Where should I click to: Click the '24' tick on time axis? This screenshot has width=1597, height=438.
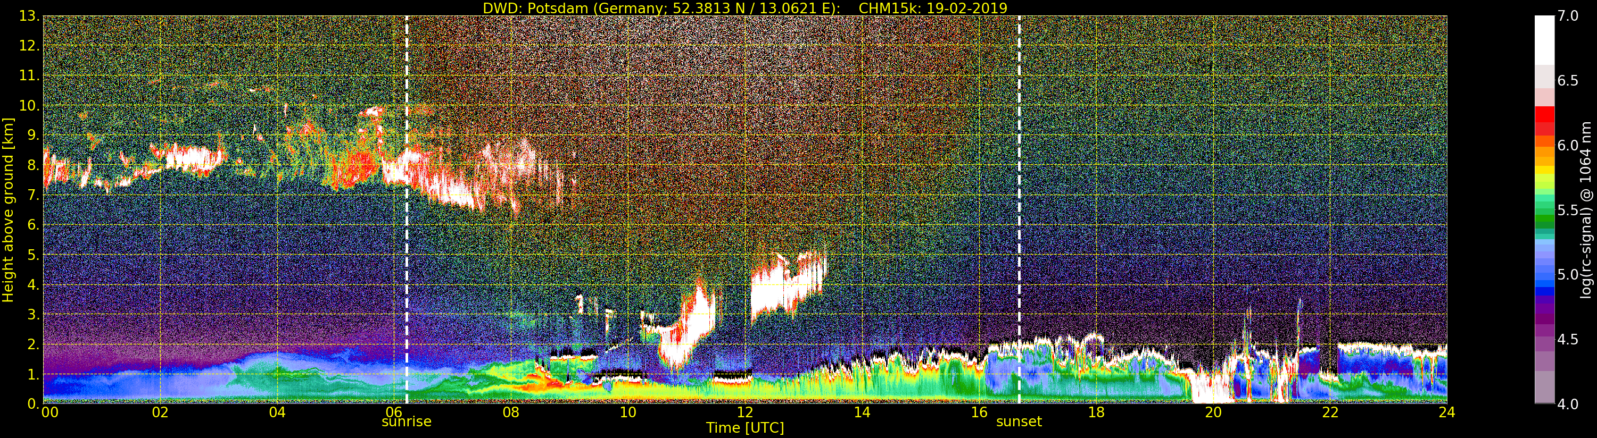1447,412
